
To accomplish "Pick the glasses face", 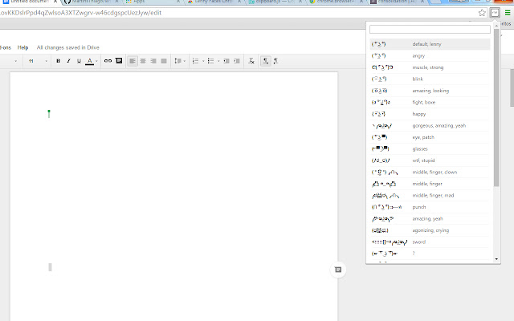I will point(430,148).
